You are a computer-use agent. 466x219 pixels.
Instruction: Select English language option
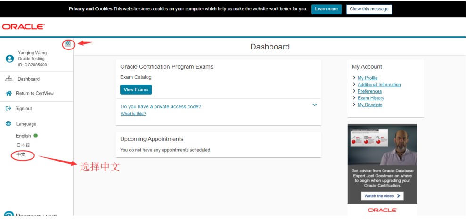coord(24,136)
